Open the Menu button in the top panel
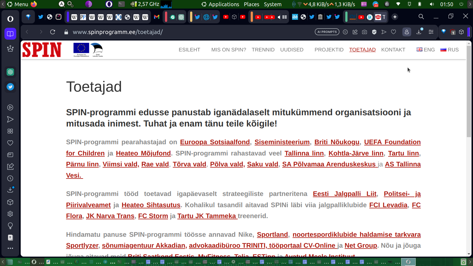 (18, 4)
